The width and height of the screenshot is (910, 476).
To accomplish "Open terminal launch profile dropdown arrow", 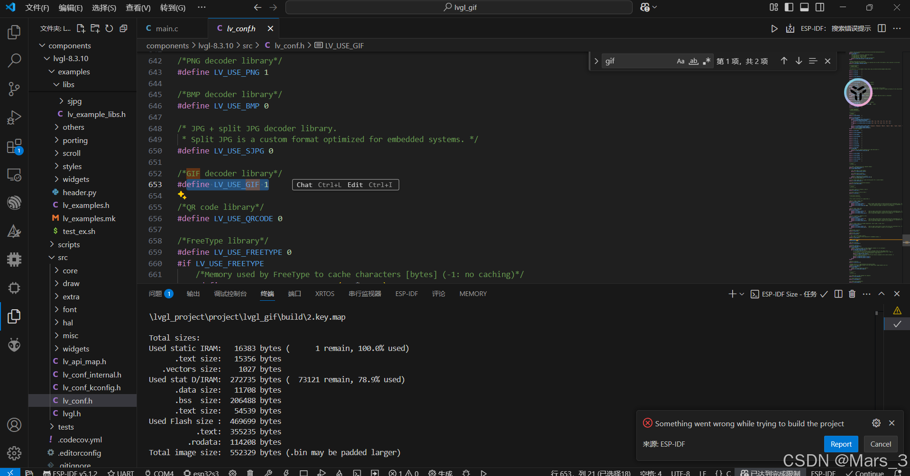I will coord(742,294).
